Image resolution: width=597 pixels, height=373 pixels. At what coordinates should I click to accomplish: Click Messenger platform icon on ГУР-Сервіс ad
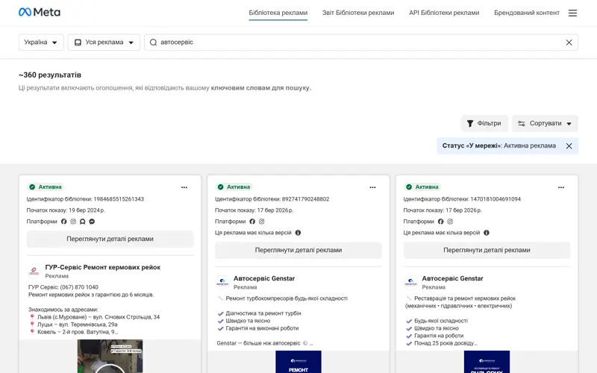tap(92, 222)
